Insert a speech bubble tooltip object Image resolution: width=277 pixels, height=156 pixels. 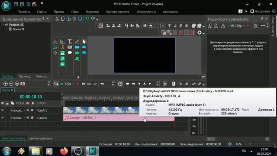click(x=70, y=53)
